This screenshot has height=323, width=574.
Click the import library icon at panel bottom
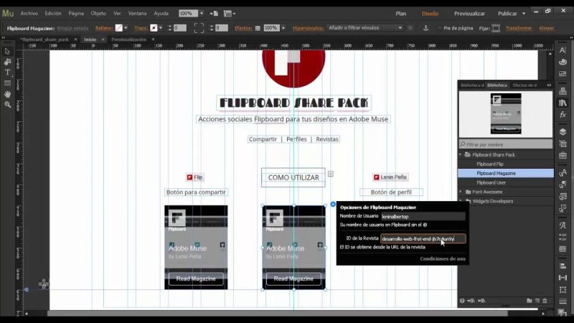471,301
